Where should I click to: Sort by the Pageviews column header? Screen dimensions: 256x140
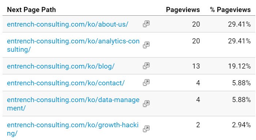pyautogui.click(x=183, y=10)
